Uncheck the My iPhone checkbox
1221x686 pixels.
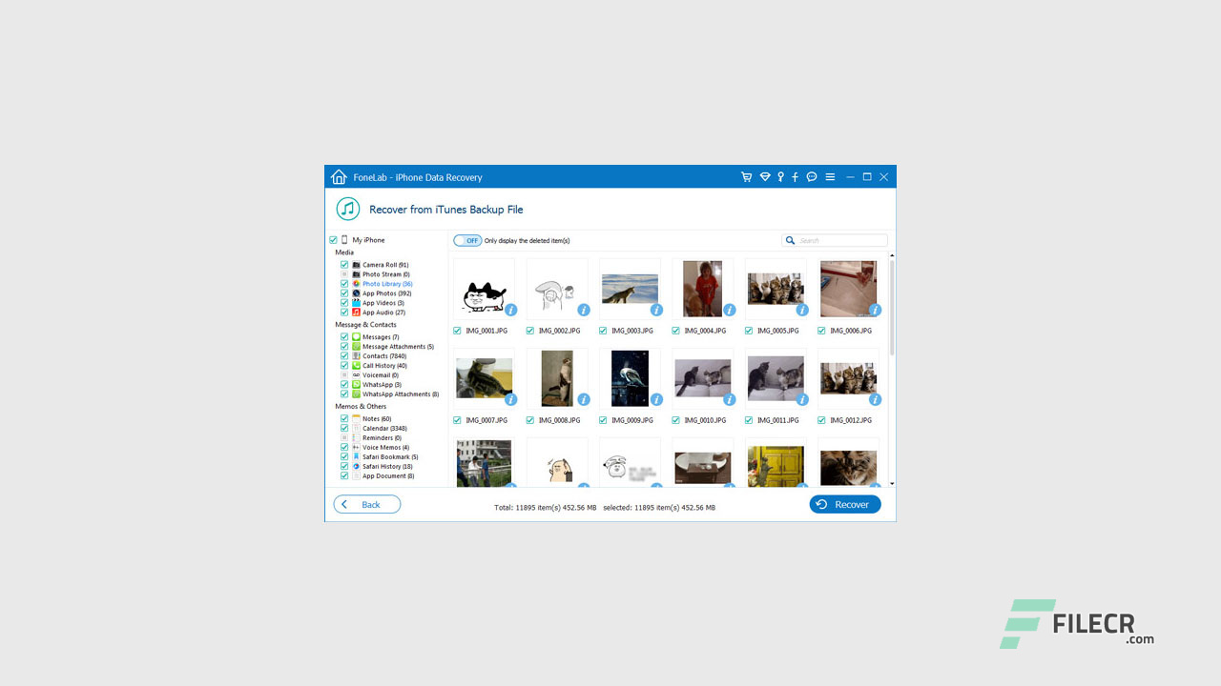[x=333, y=240]
